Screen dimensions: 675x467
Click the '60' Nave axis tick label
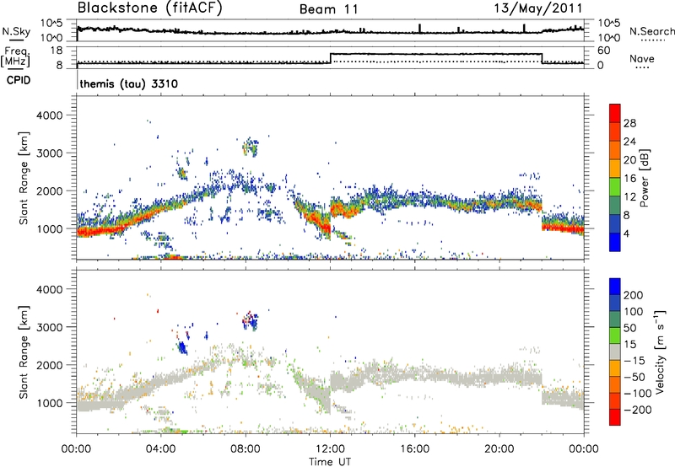tap(604, 51)
